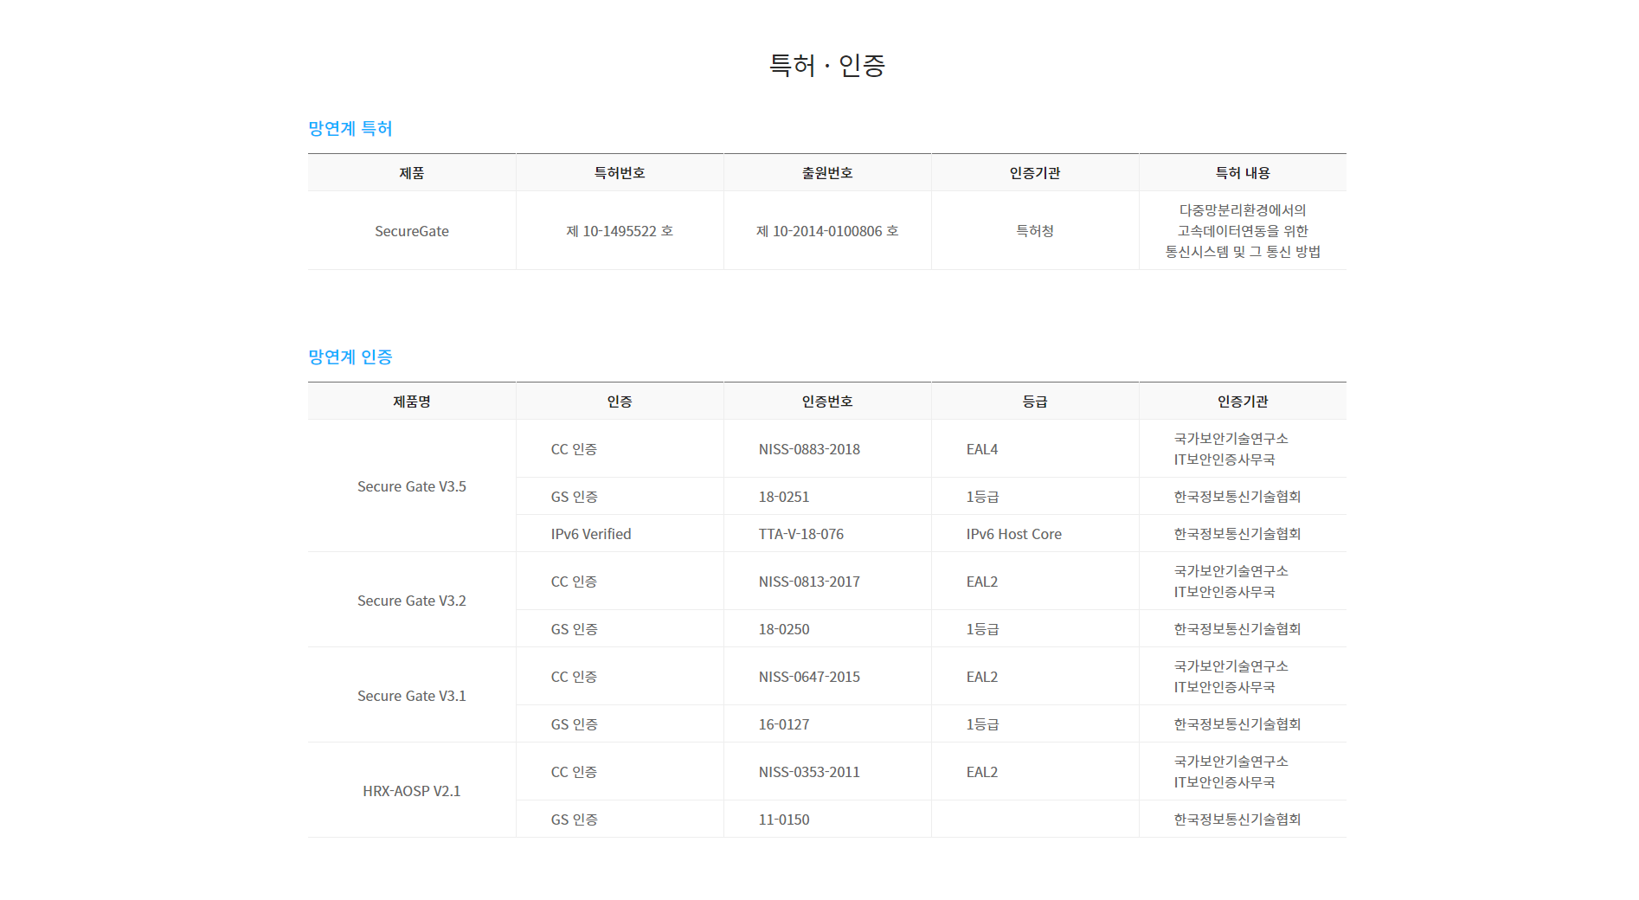Click 1등급 in the 18-0251 row

pos(982,497)
